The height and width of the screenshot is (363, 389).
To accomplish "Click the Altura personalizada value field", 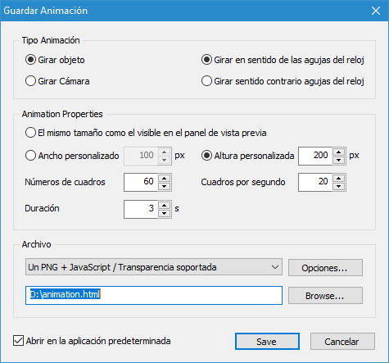I will coord(315,156).
